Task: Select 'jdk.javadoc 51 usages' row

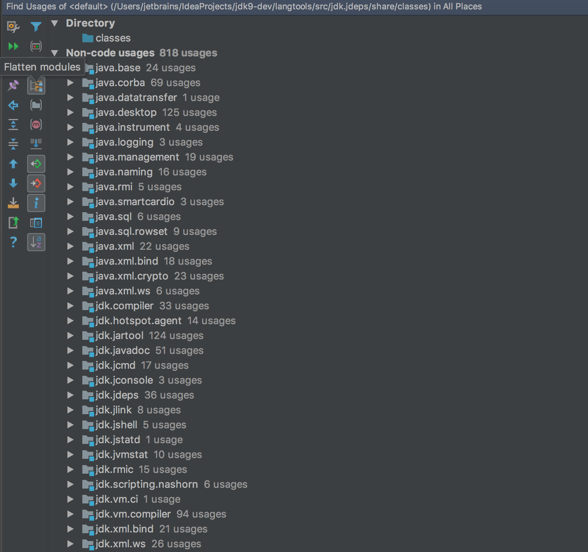Action: pos(143,350)
